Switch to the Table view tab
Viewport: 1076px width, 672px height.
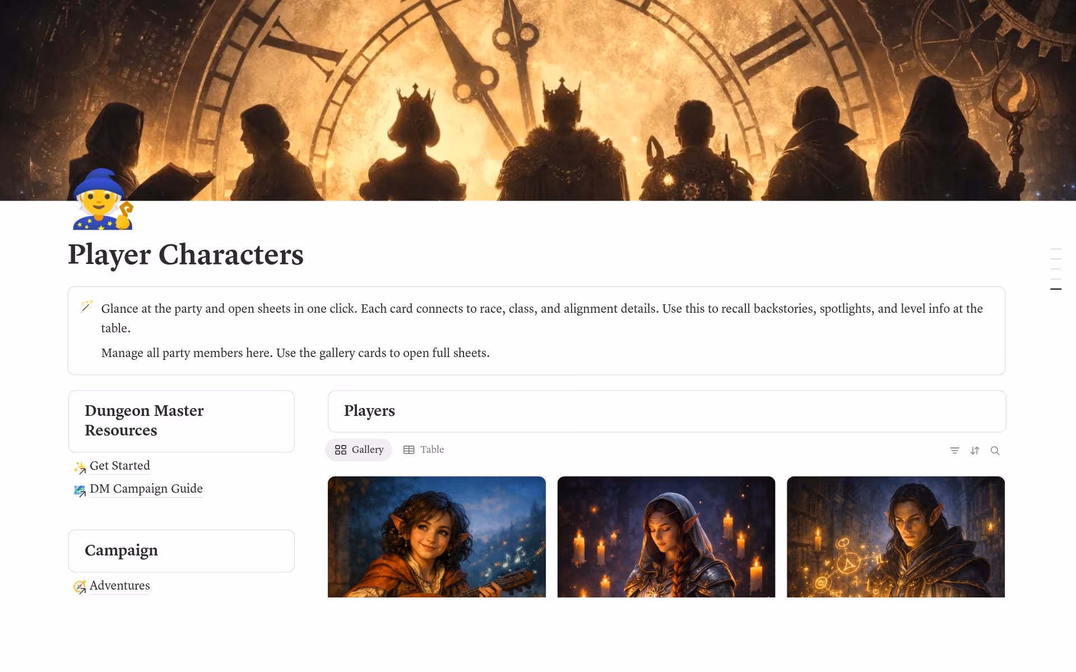coord(424,450)
